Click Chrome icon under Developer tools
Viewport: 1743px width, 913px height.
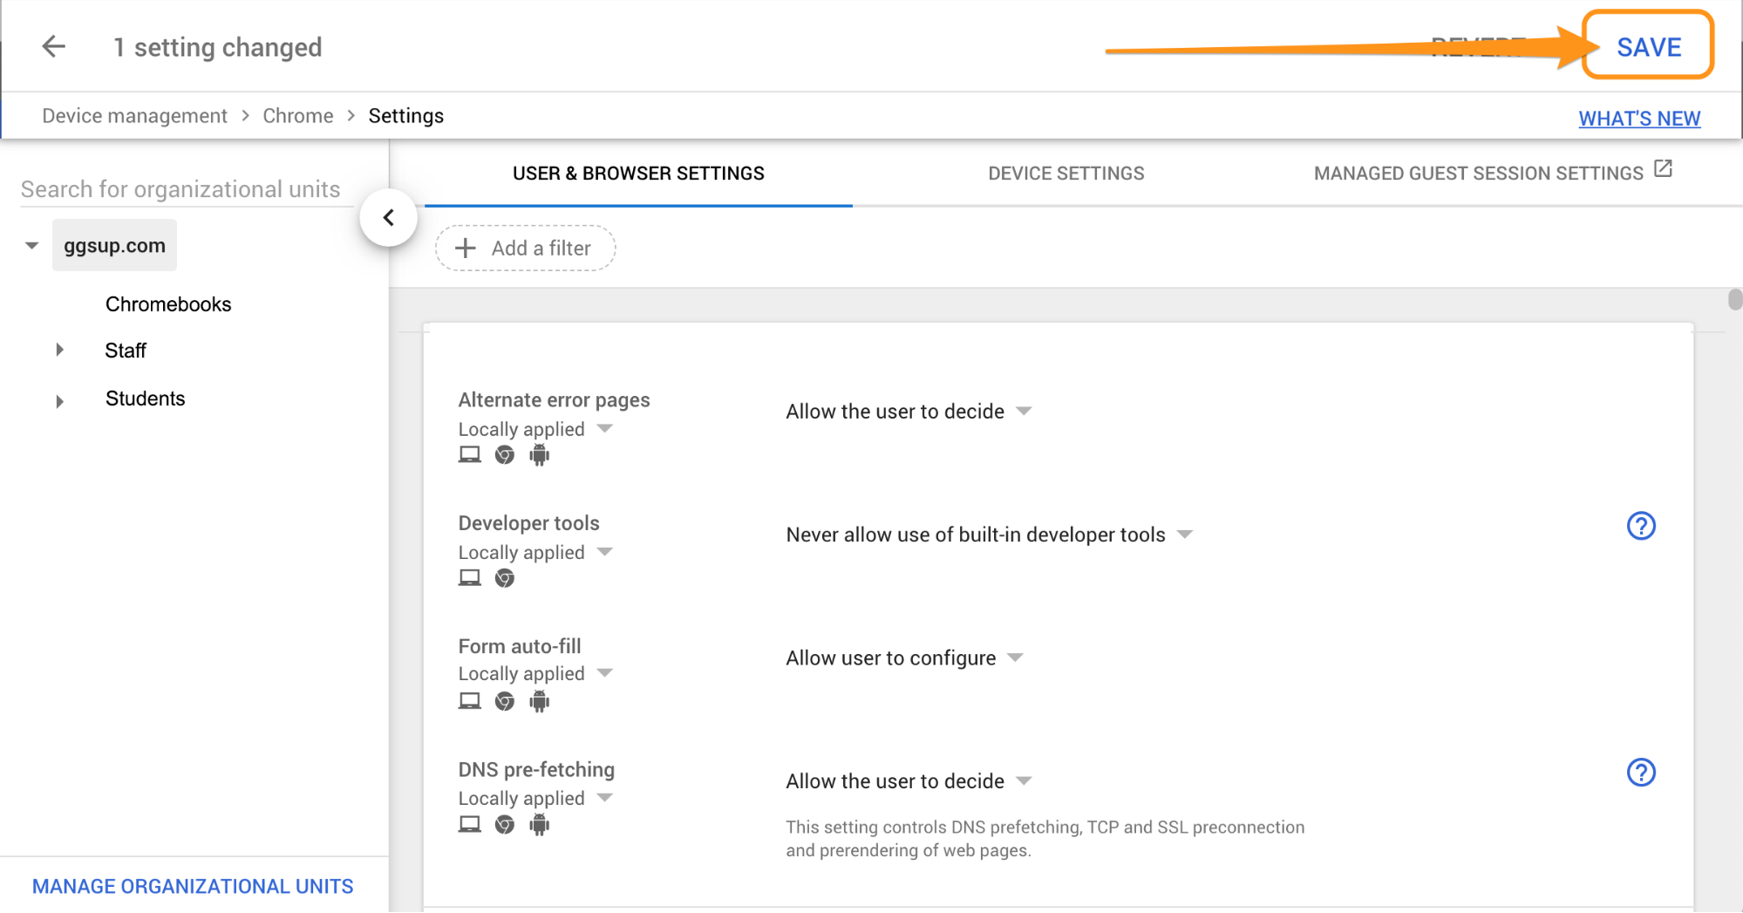tap(505, 578)
